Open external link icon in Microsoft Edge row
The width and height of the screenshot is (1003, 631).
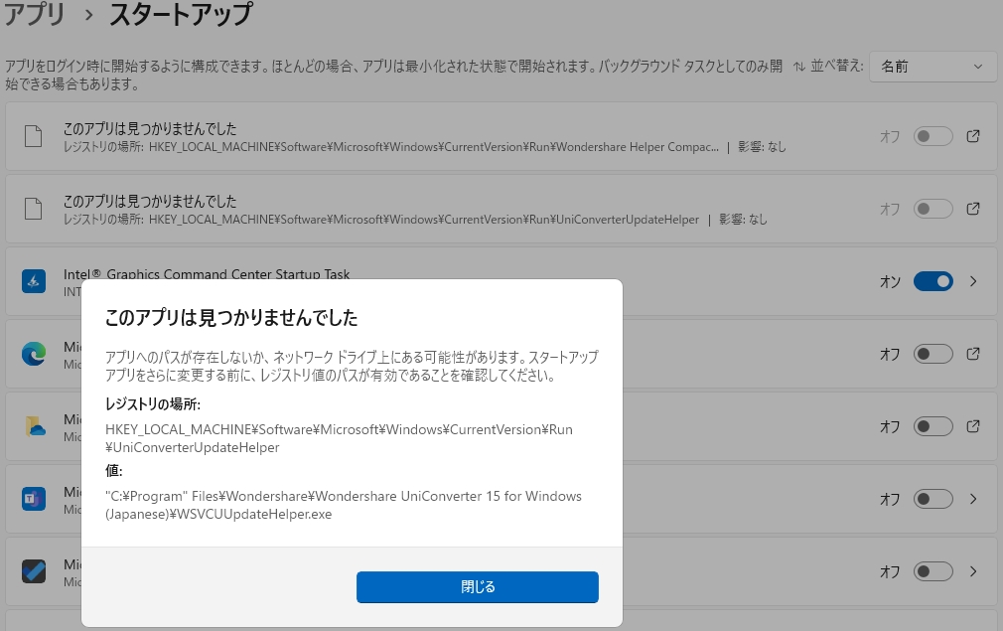[973, 353]
